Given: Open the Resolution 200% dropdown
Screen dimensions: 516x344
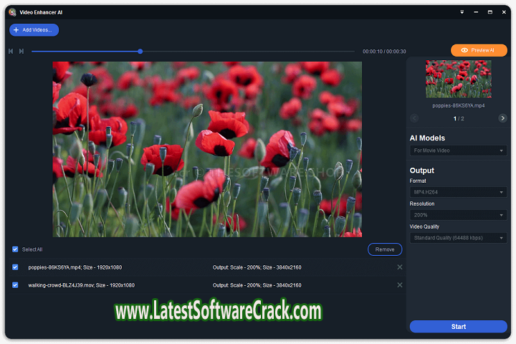Looking at the screenshot, I should point(458,215).
